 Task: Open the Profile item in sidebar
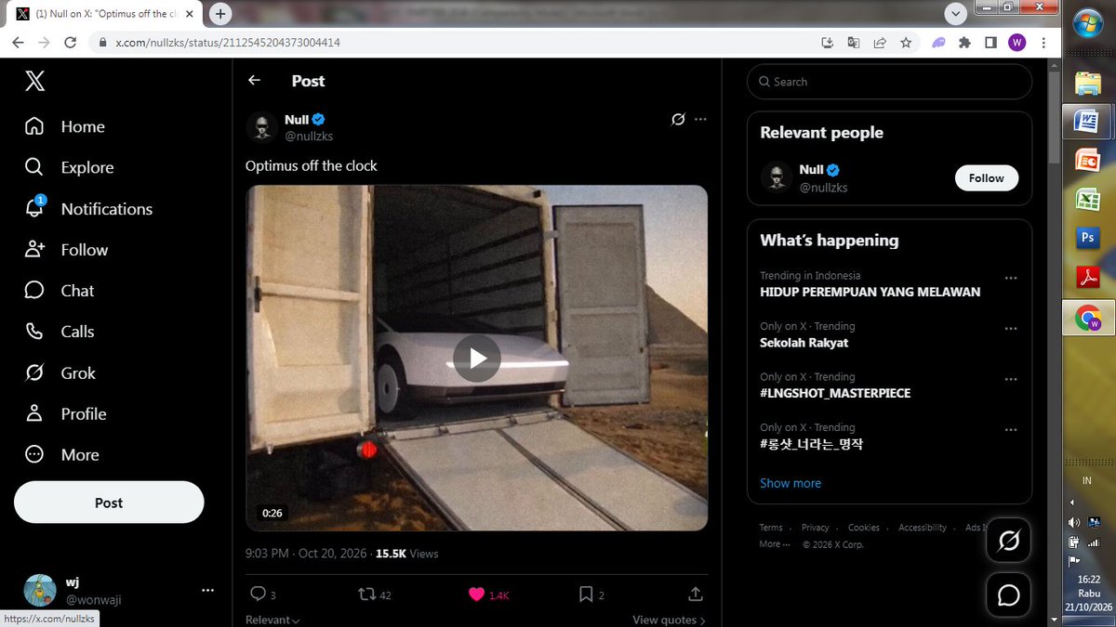pos(65,413)
